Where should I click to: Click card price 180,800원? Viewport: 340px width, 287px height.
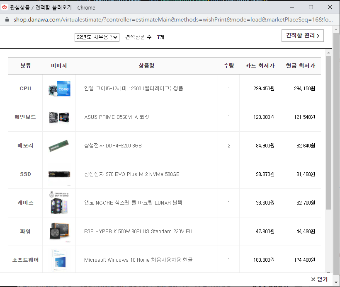(264, 260)
